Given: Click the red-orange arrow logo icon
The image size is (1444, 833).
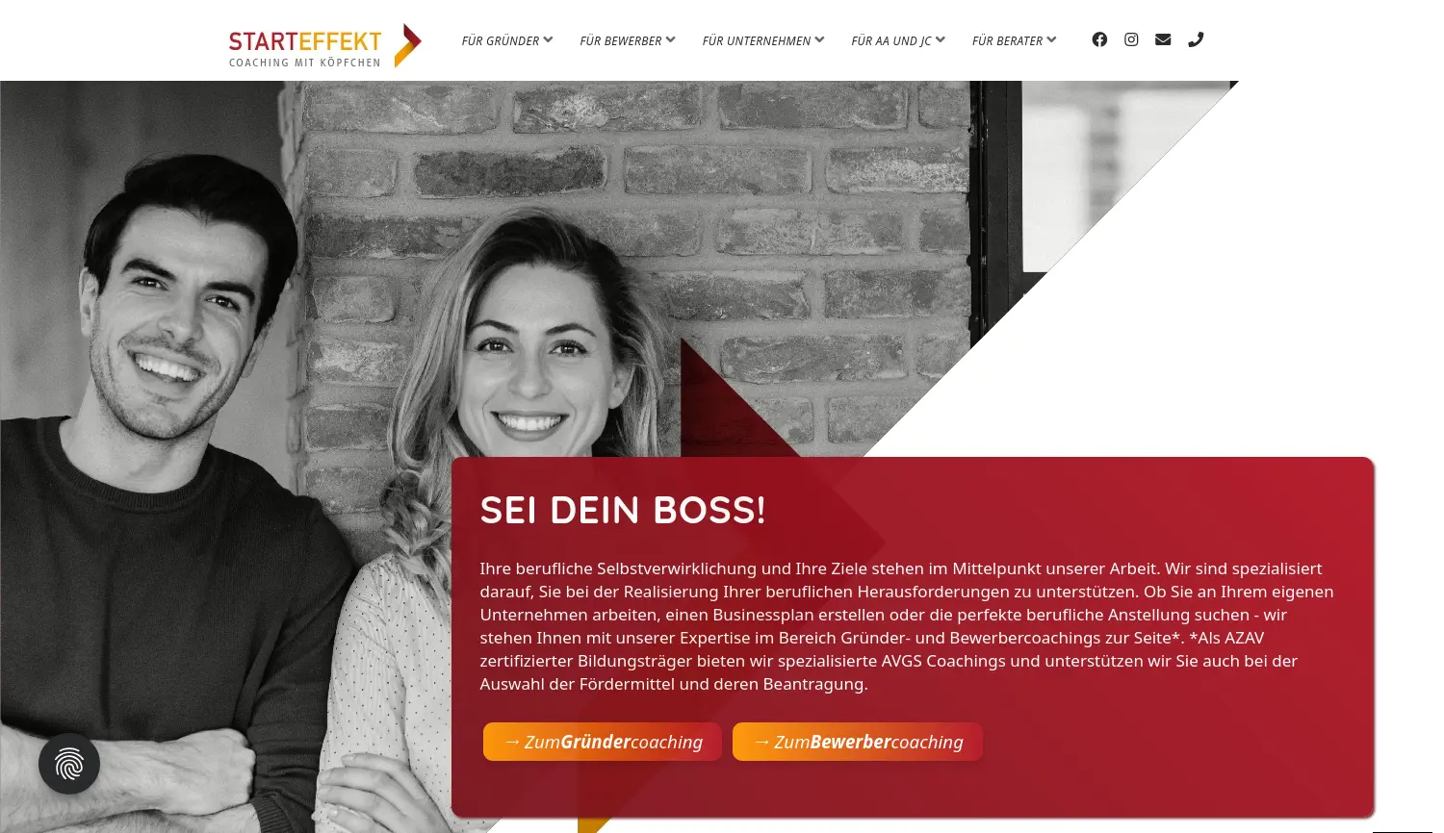Looking at the screenshot, I should [x=408, y=45].
